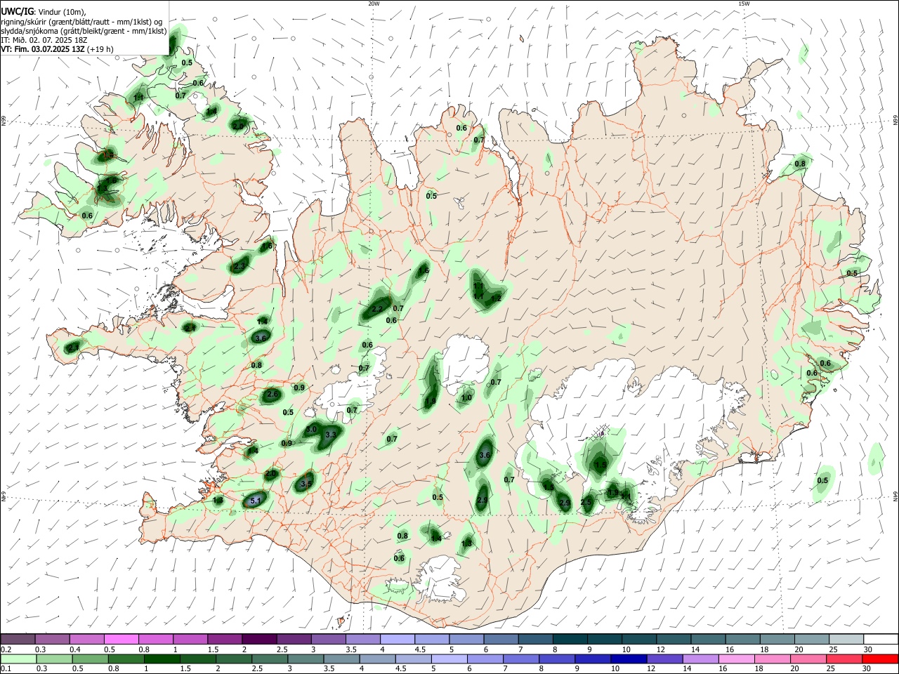Pick the mauve 0.2 mm snow legend swatch
The image size is (899, 674).
[x=18, y=640]
